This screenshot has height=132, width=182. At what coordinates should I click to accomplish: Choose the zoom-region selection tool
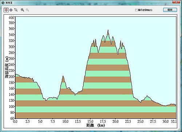[16, 10]
